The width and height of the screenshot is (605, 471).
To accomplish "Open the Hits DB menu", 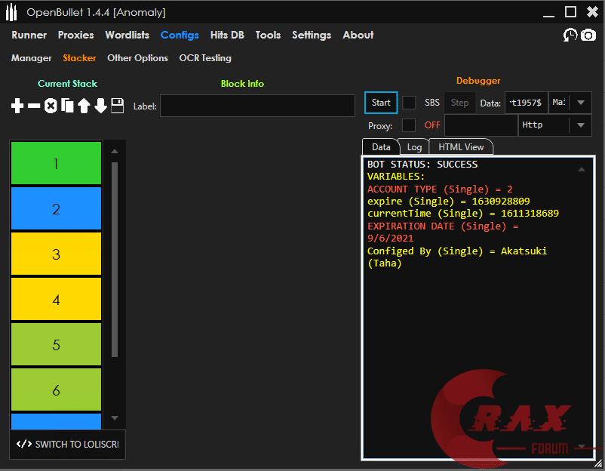I will tap(228, 35).
